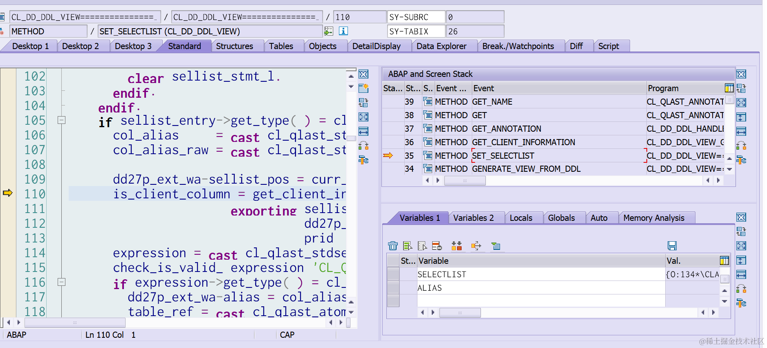Select the ALIAS row selector box
Screen dimensions: 767x348
click(393, 287)
